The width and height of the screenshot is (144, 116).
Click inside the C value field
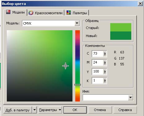pyautogui.click(x=98, y=54)
